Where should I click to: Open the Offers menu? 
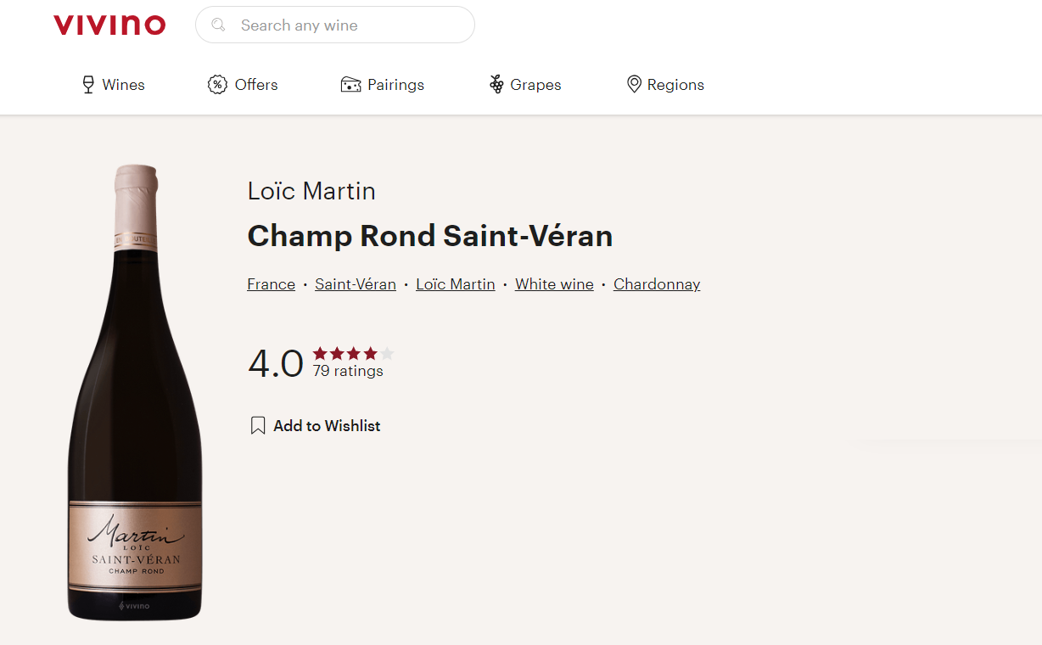pos(256,85)
